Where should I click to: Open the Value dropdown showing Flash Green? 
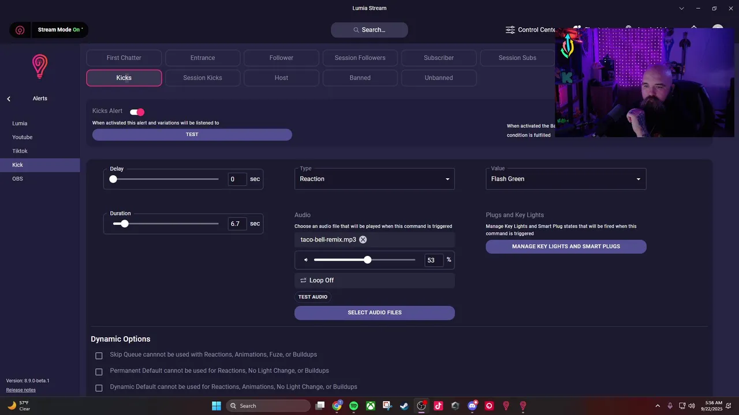click(x=566, y=179)
